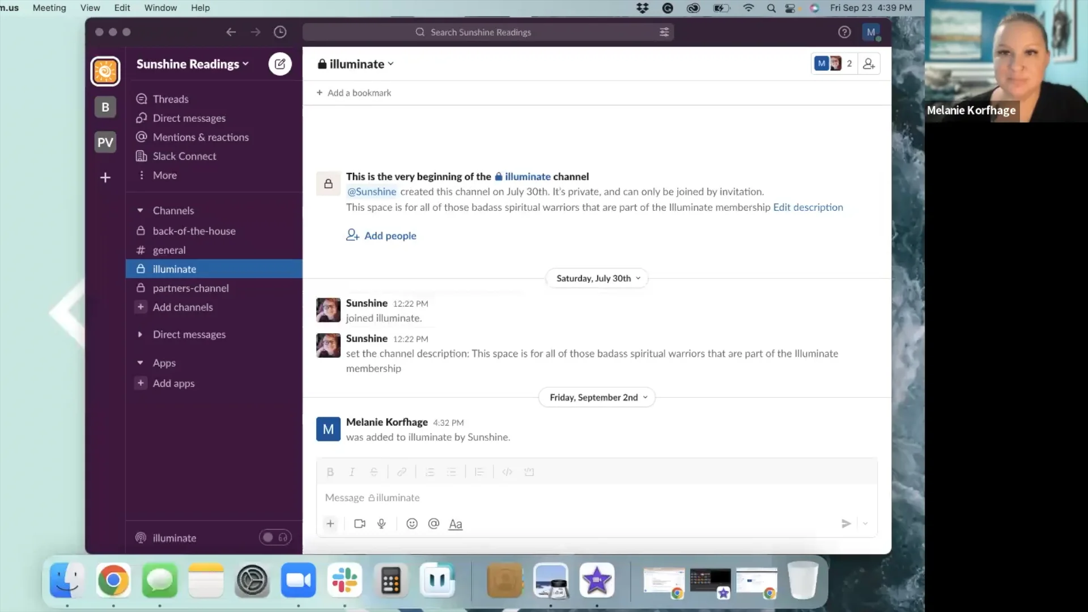
Task: Open Slack Connect
Action: (x=184, y=156)
